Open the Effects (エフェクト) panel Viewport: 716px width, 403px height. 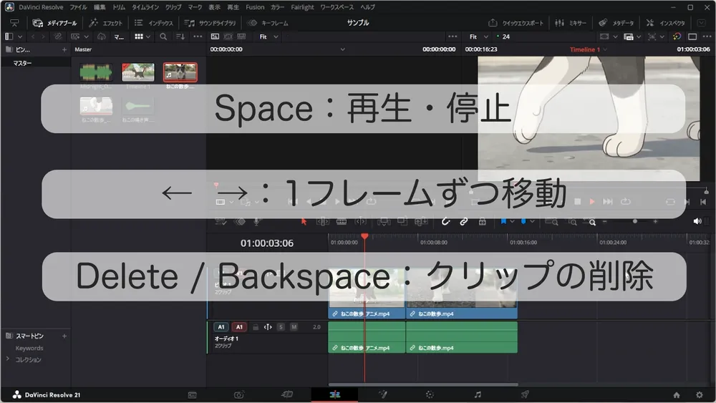(x=106, y=23)
